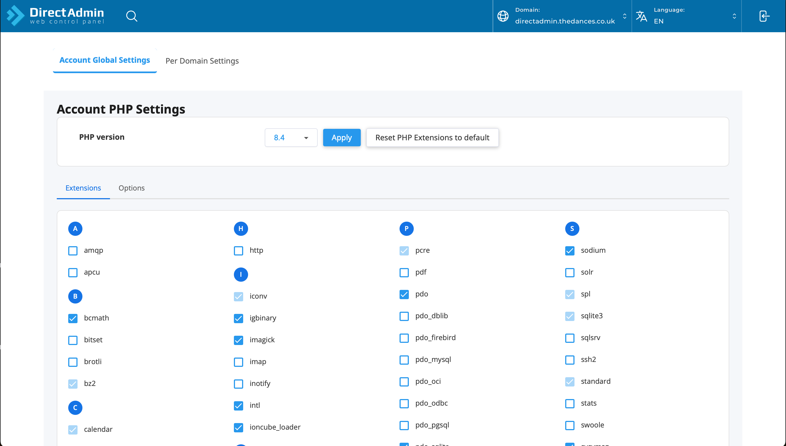Image resolution: width=786 pixels, height=446 pixels.
Task: Enable the bitset extension checkbox
Action: (x=73, y=340)
